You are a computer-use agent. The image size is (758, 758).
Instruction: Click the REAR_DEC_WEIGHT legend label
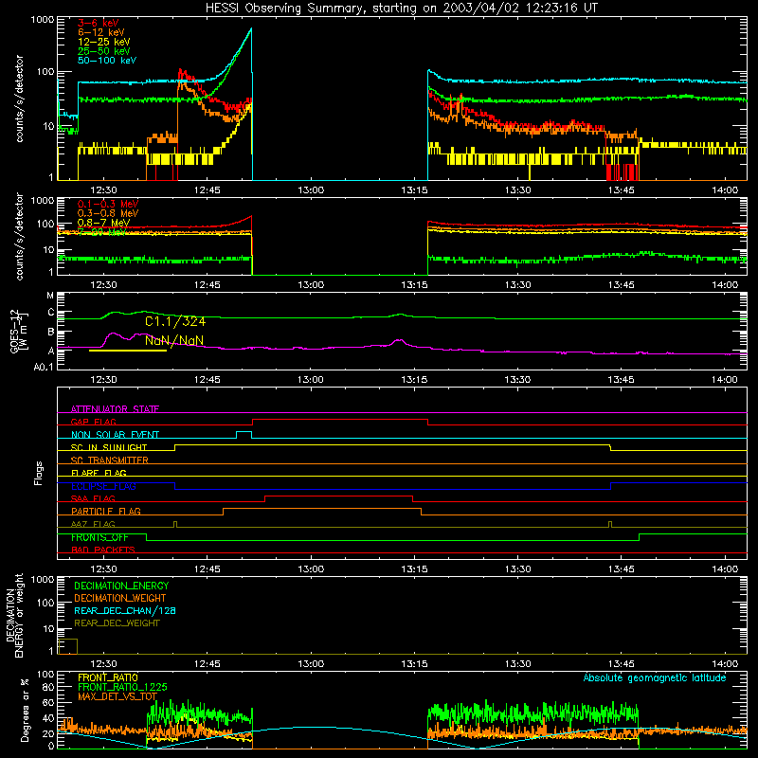(x=117, y=623)
